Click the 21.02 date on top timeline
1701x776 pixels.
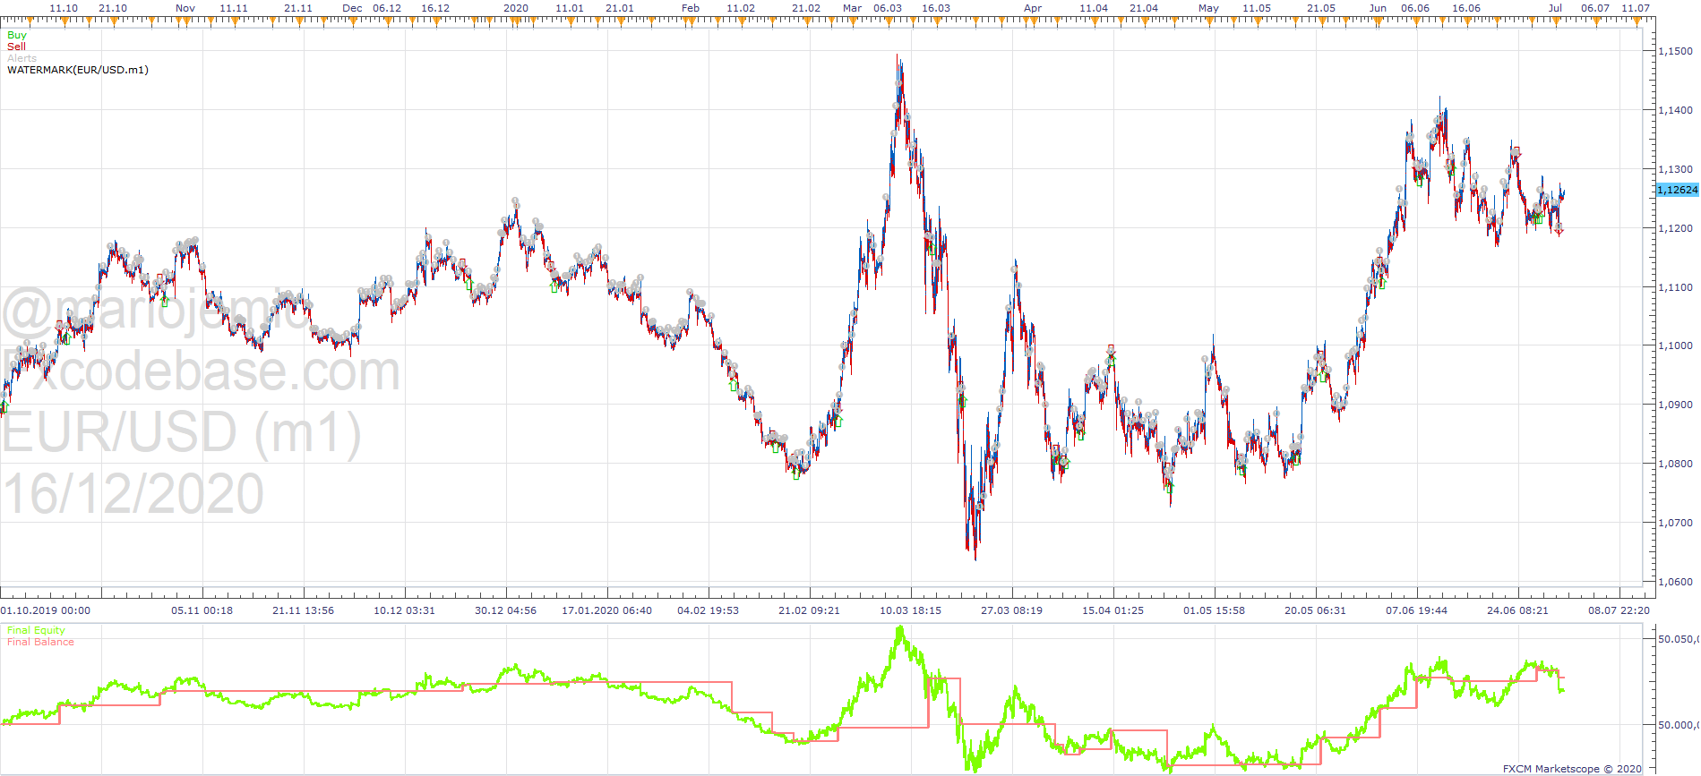point(806,8)
